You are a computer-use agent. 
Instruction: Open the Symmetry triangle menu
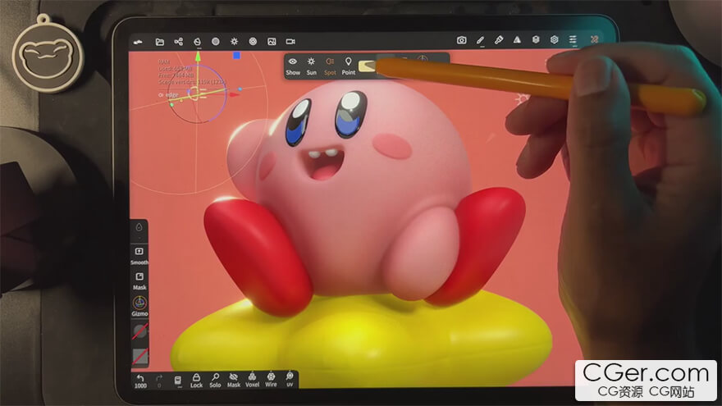(517, 39)
